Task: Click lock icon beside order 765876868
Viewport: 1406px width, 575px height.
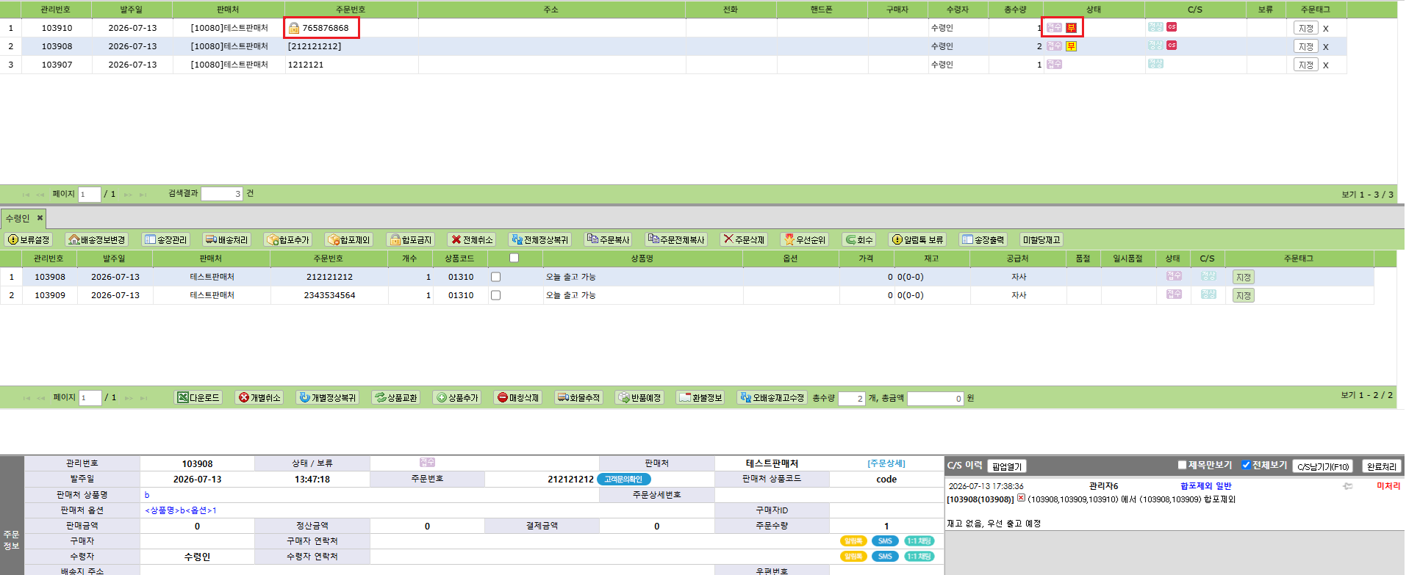Action: coord(294,28)
